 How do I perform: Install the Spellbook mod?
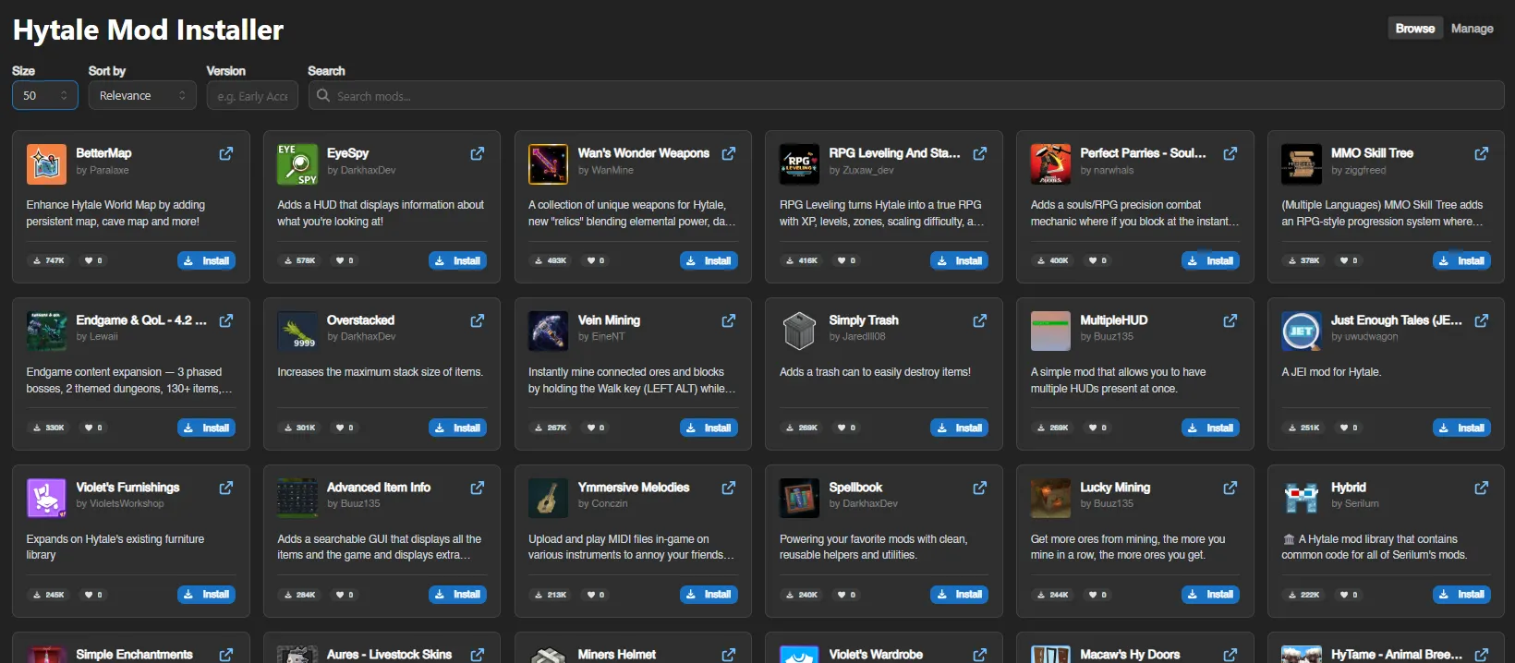point(959,596)
